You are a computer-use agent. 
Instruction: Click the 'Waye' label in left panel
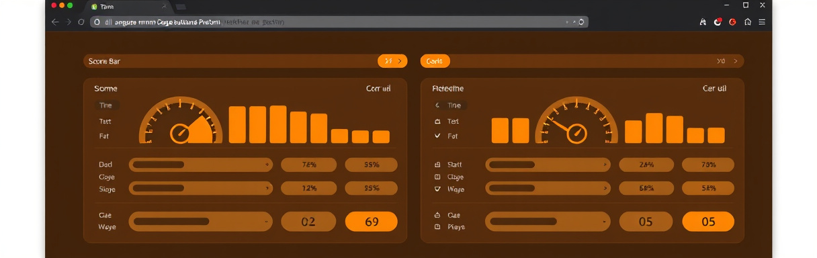pyautogui.click(x=107, y=227)
